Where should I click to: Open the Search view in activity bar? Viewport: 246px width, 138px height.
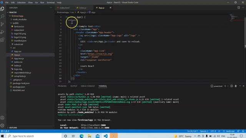(2, 16)
